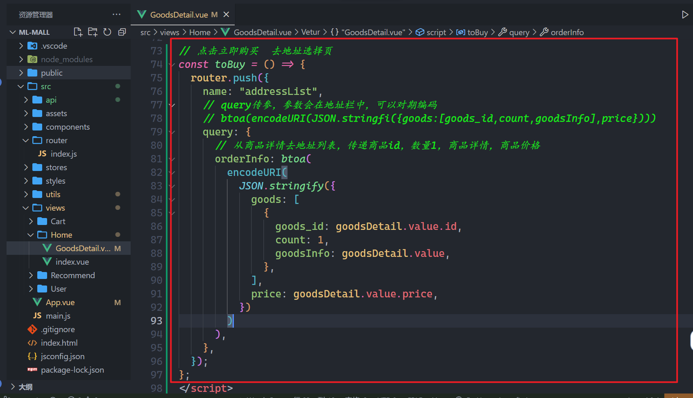Expand the api folder
693x398 pixels.
pyautogui.click(x=26, y=100)
